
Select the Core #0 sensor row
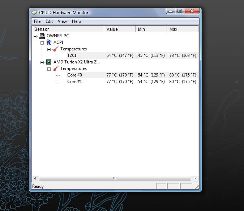pos(133,75)
